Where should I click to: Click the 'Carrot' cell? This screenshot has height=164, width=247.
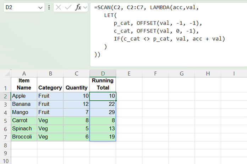coord(24,121)
